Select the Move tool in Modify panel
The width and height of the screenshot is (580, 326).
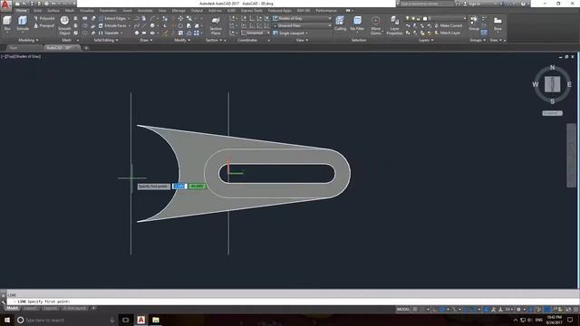[180, 18]
